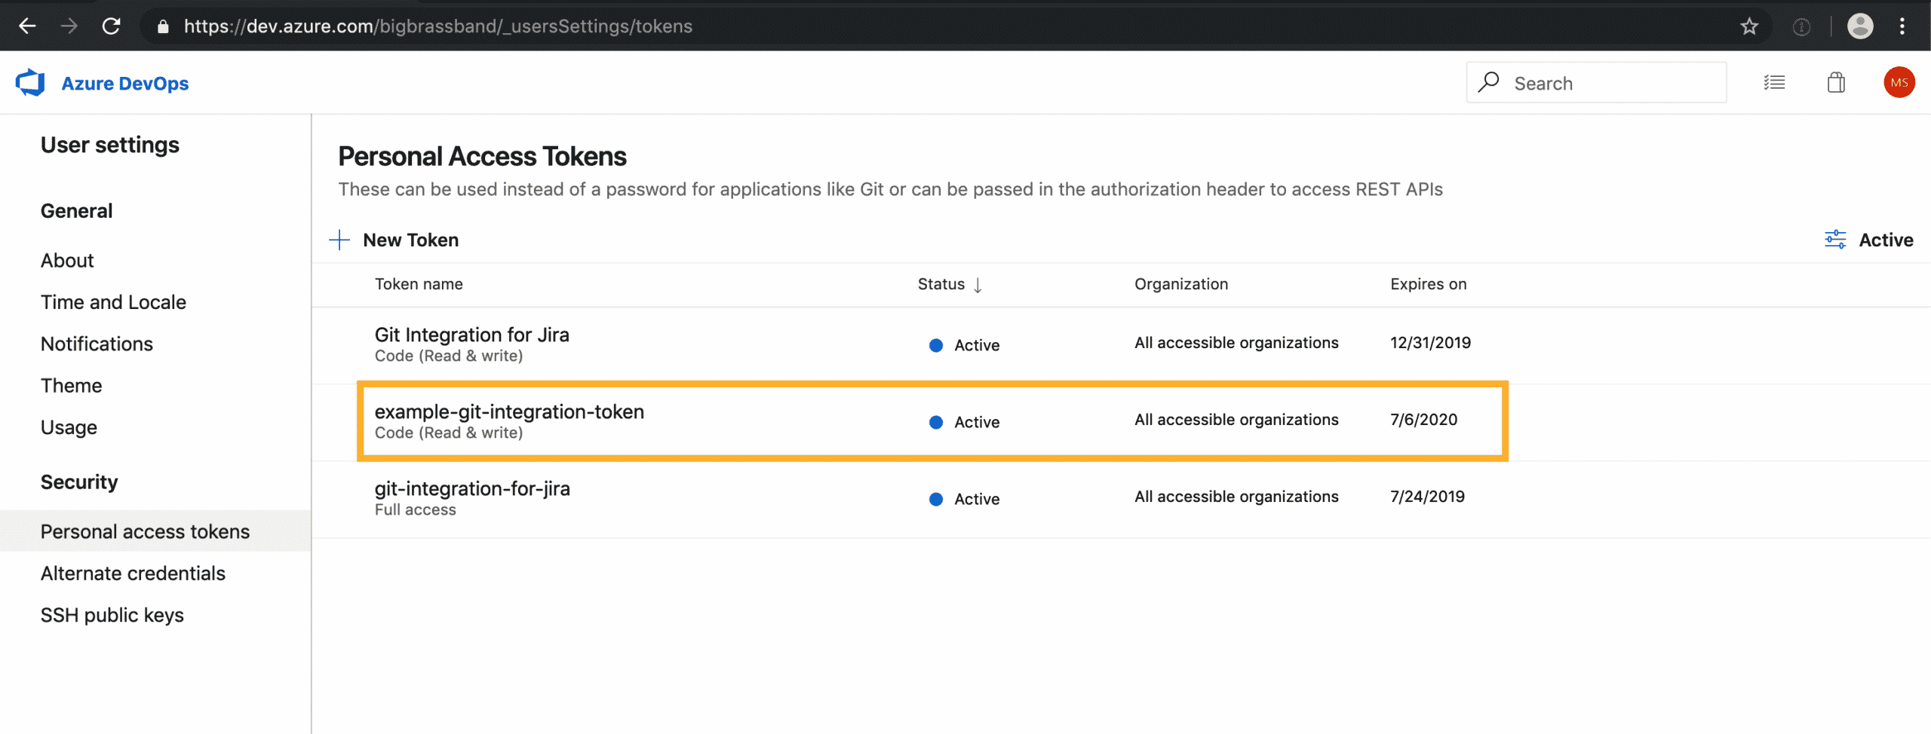
Task: Open Usage settings
Action: 69,428
